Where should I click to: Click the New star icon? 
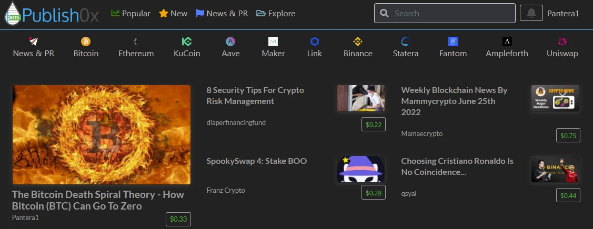click(x=163, y=13)
